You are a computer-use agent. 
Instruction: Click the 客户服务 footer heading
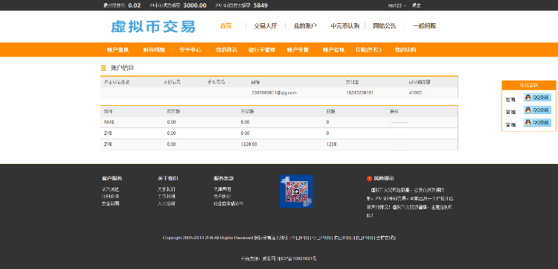click(x=112, y=179)
